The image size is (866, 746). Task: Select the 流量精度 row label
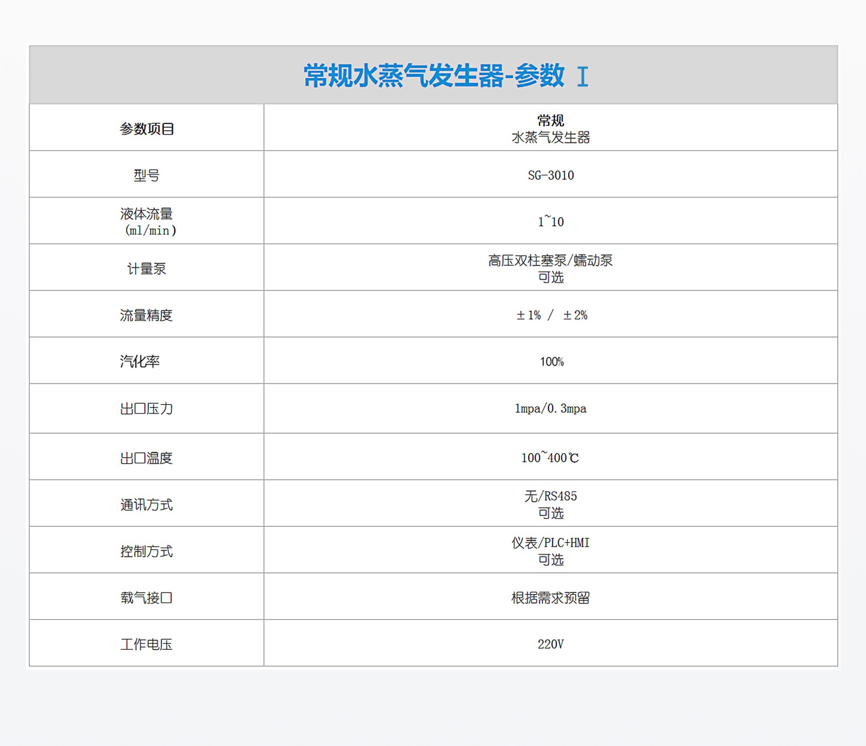147,316
